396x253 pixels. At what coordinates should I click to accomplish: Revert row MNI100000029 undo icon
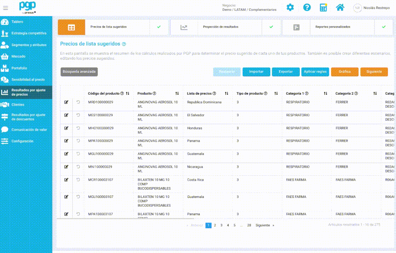click(78, 167)
